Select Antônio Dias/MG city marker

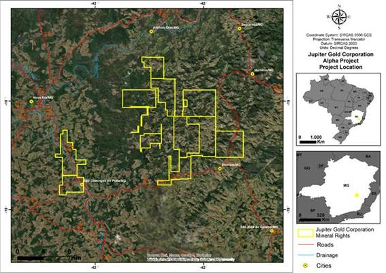(x=151, y=31)
